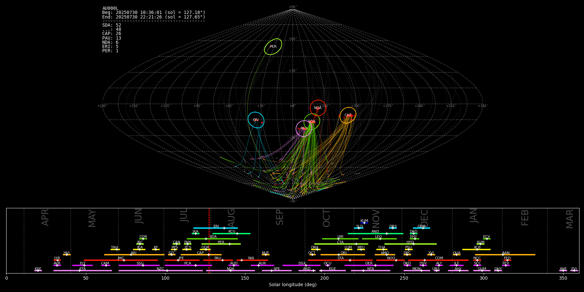Click the APR month label

[x=45, y=217]
